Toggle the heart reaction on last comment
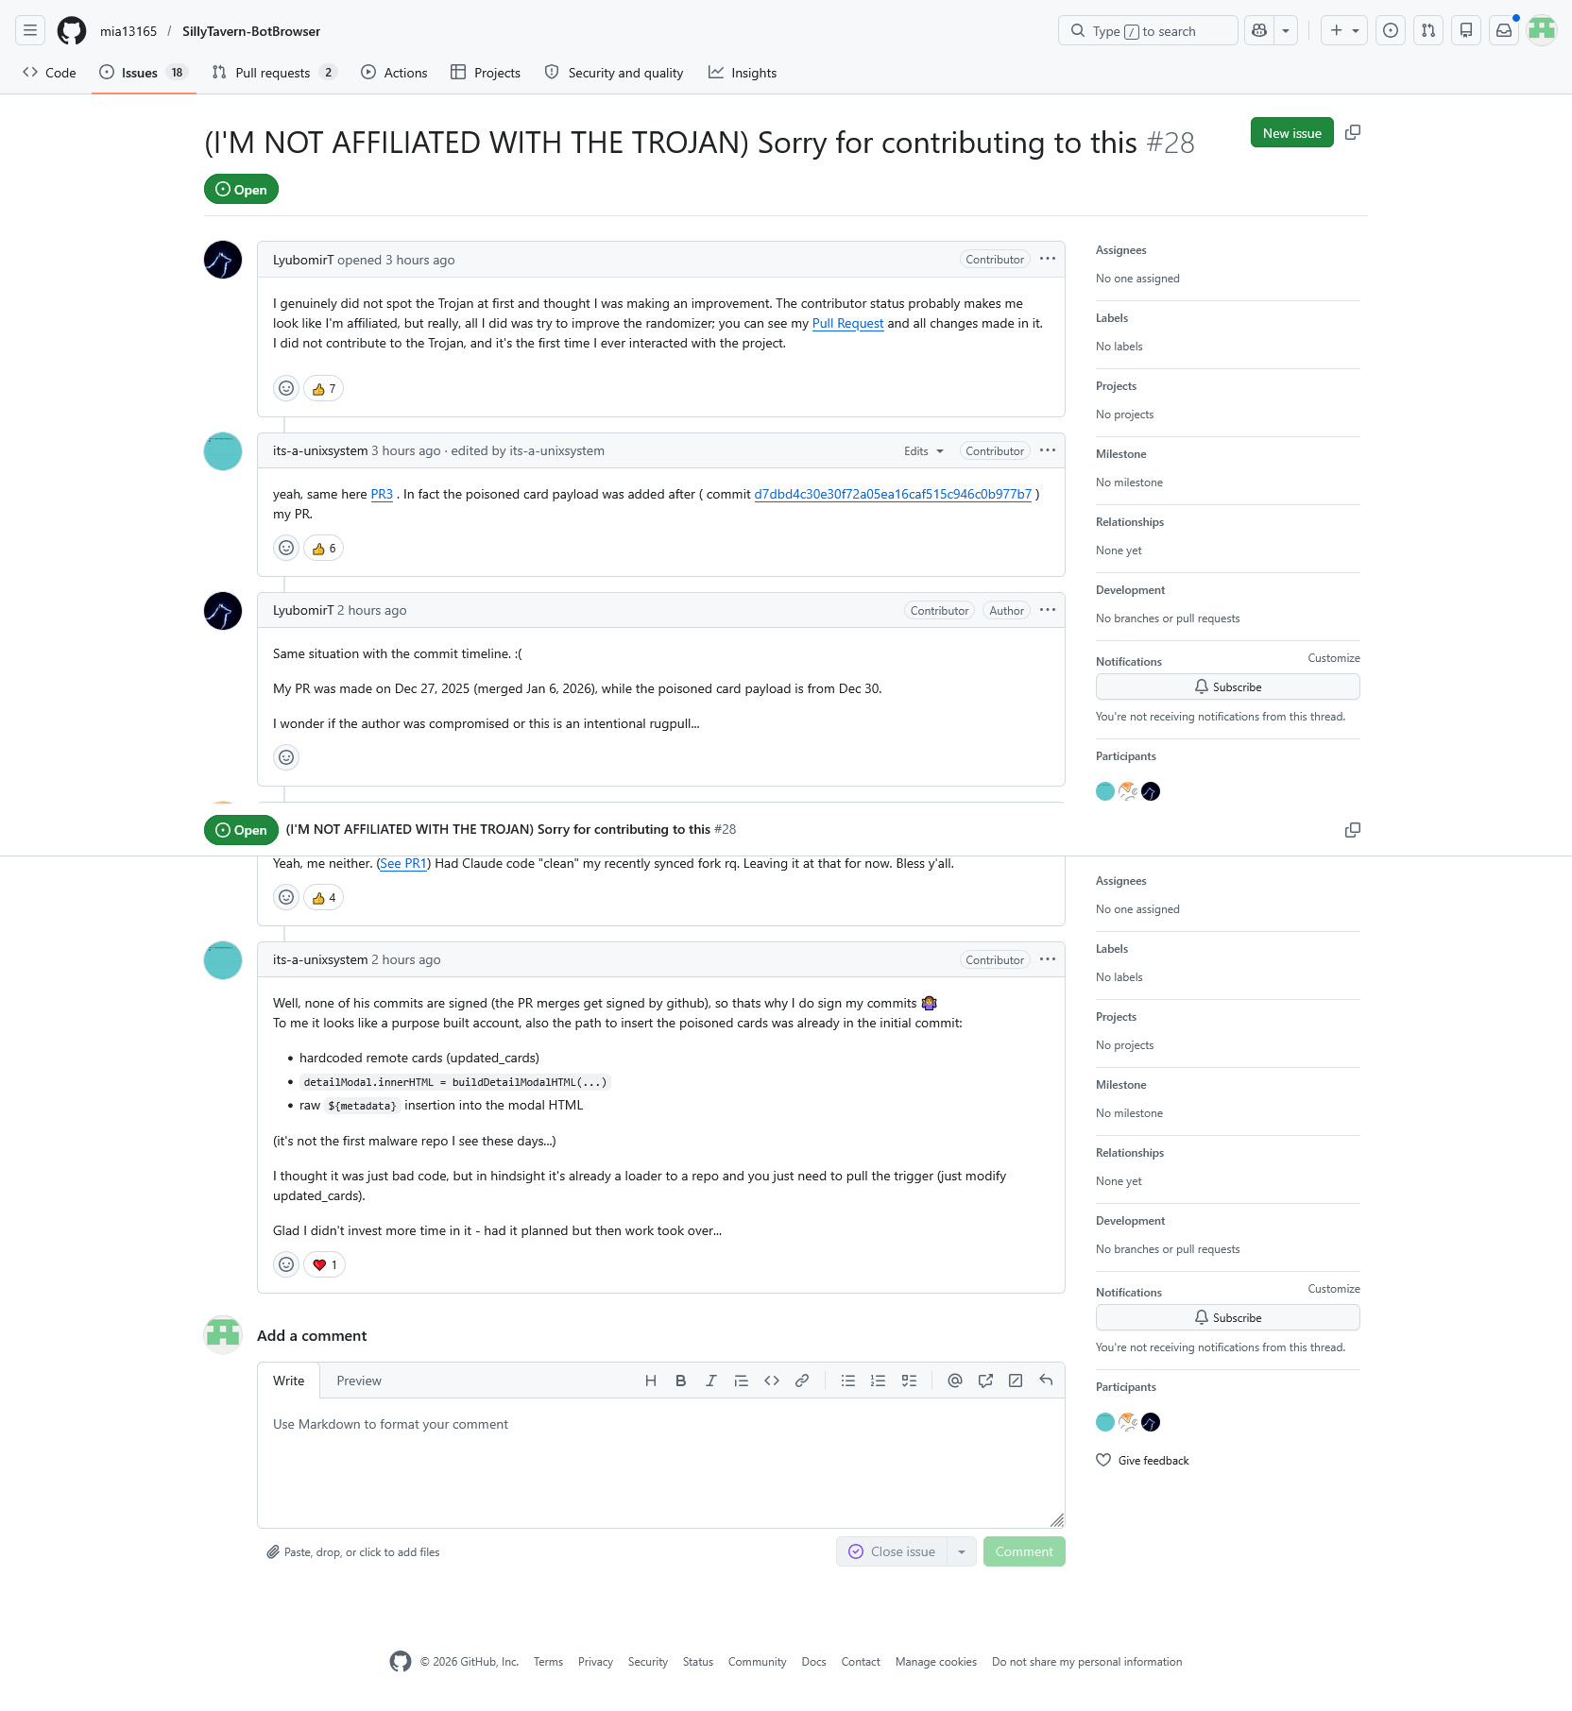The width and height of the screenshot is (1572, 1711). [x=324, y=1264]
